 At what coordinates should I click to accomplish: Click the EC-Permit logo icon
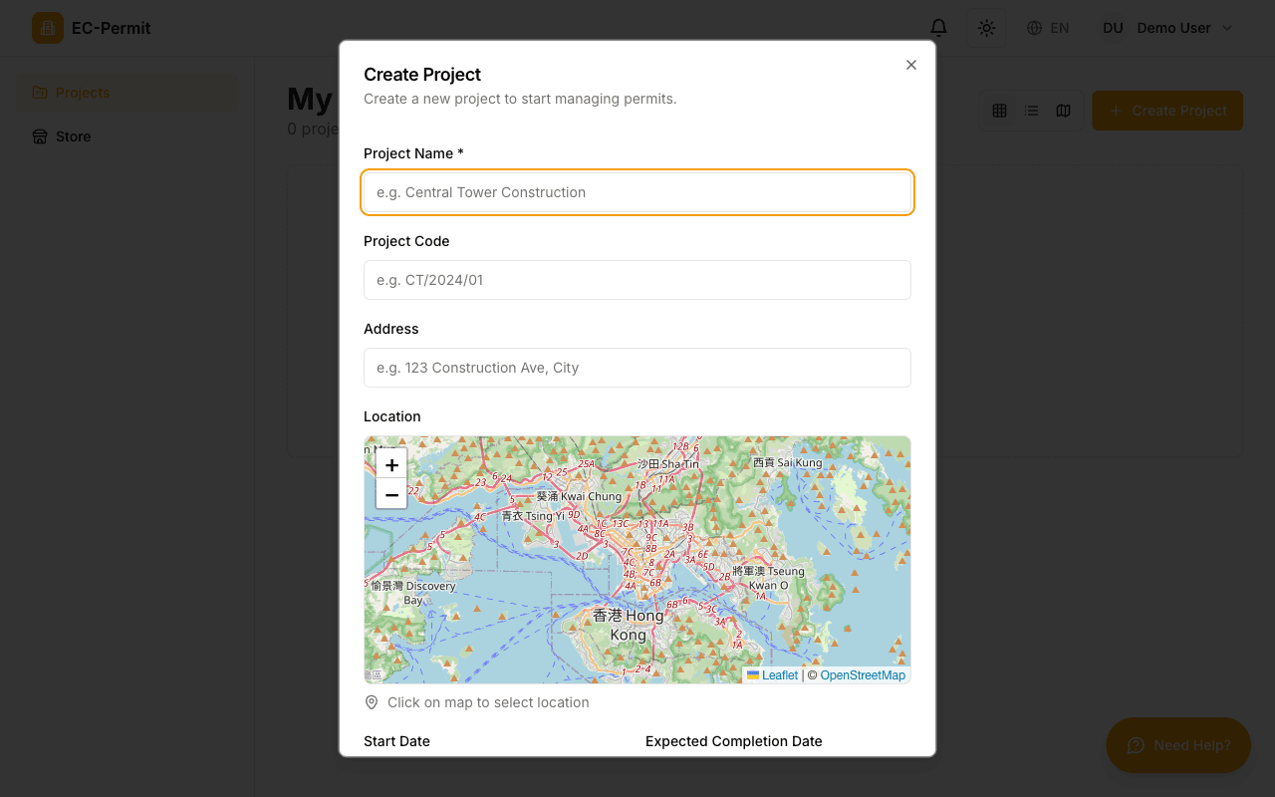(48, 28)
